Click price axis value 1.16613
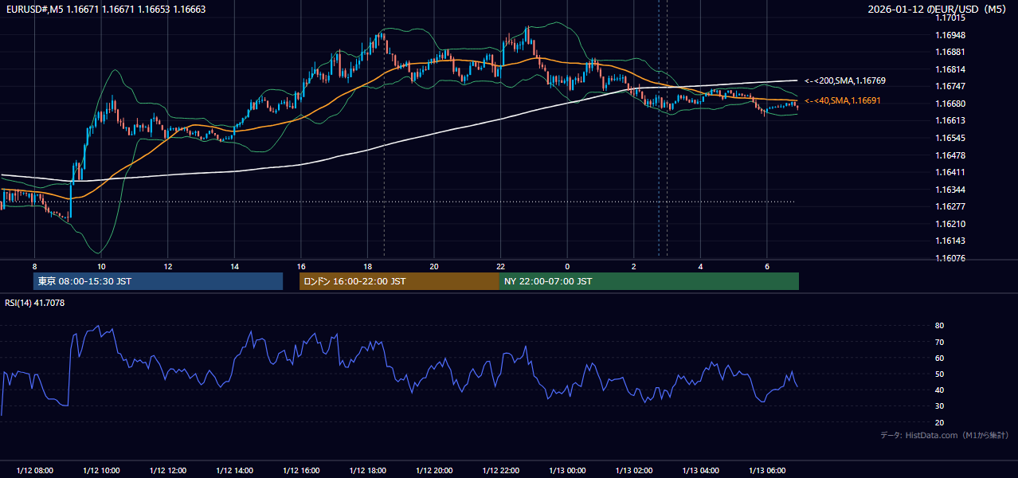This screenshot has width=1018, height=478. click(x=949, y=120)
